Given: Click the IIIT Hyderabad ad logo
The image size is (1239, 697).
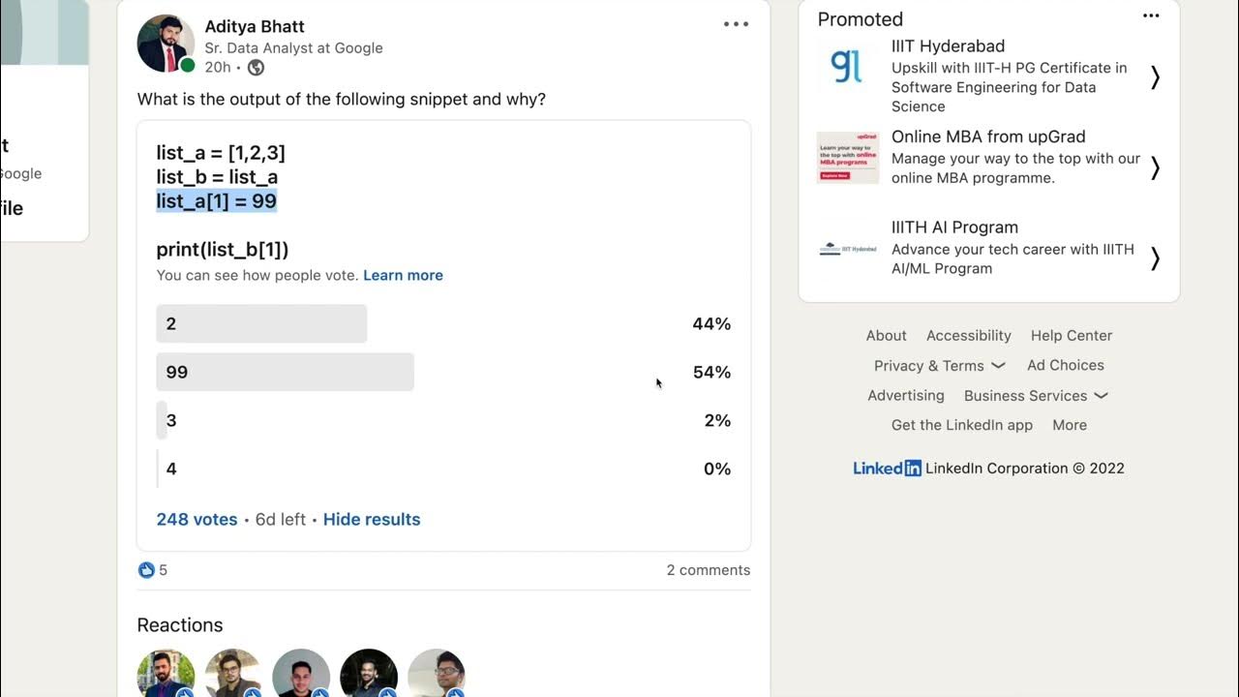Looking at the screenshot, I should (847, 66).
